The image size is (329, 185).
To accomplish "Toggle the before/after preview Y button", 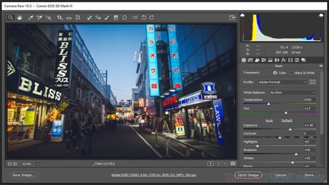I will click(x=211, y=164).
